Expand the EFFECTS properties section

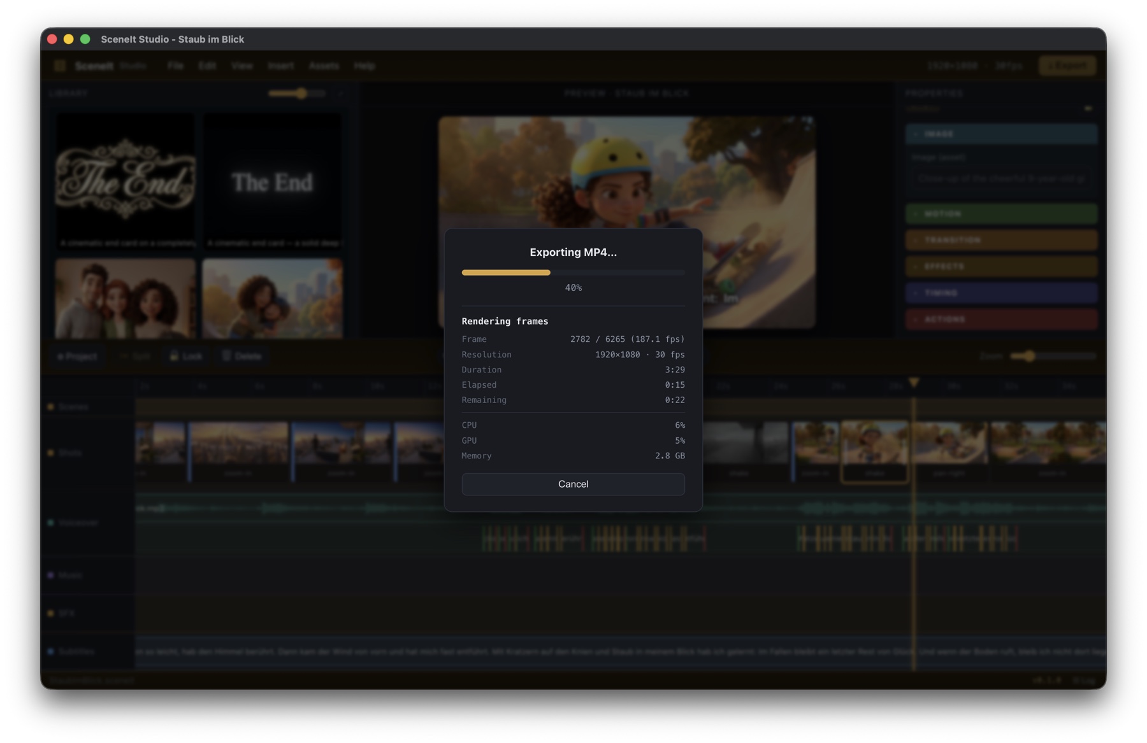1001,266
